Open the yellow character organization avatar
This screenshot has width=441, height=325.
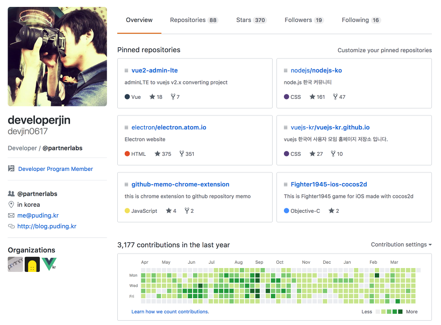(32, 264)
